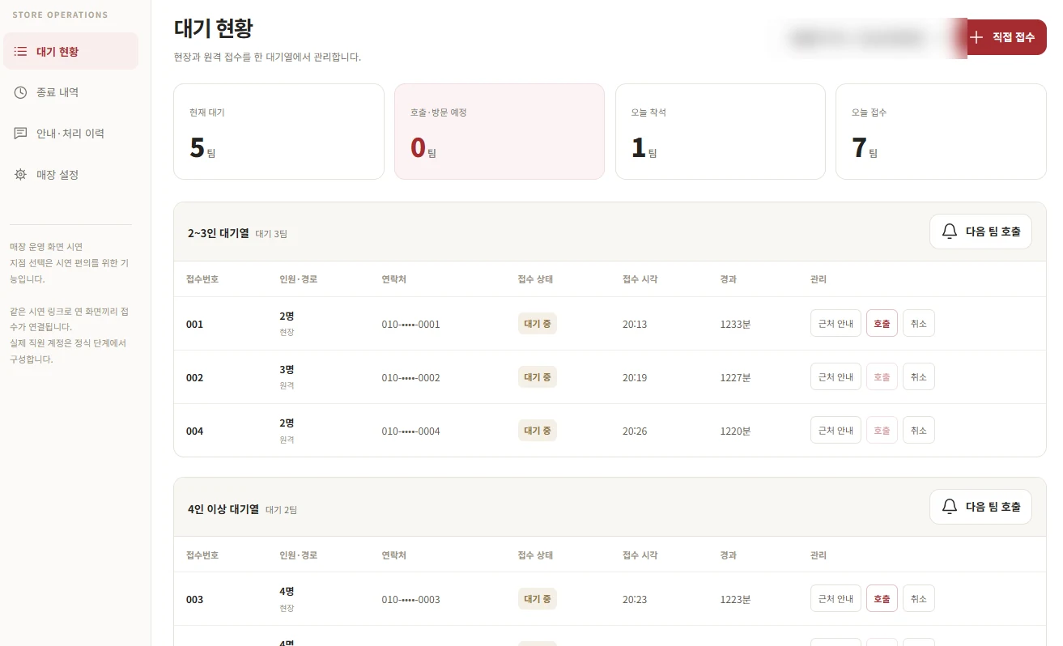Click 호출 in row 002
This screenshot has height=646, width=1063.
click(882, 377)
